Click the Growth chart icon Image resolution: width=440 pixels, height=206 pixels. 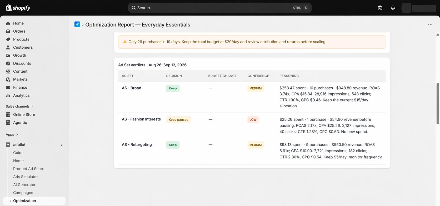(8, 55)
